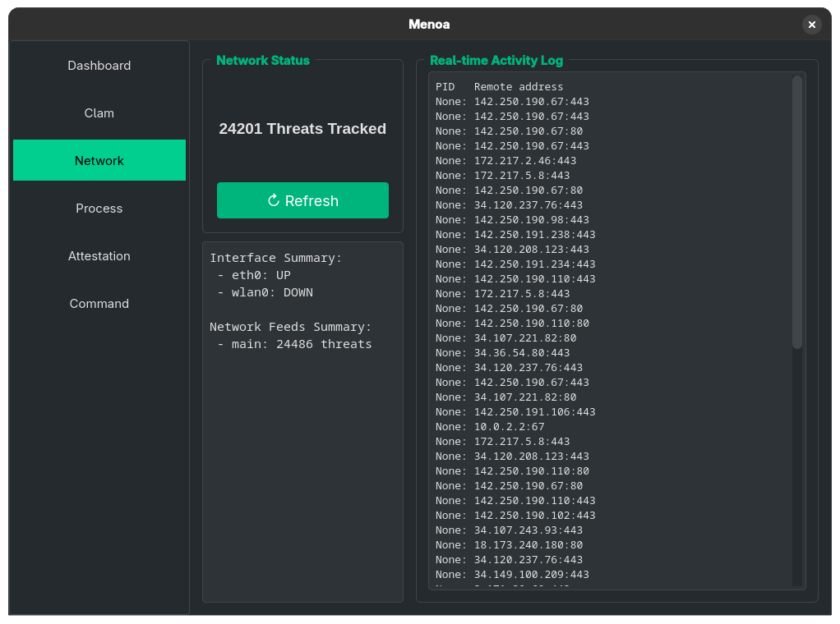Select log entry 18.173.240.180:80
The height and width of the screenshot is (624, 840).
tap(509, 545)
